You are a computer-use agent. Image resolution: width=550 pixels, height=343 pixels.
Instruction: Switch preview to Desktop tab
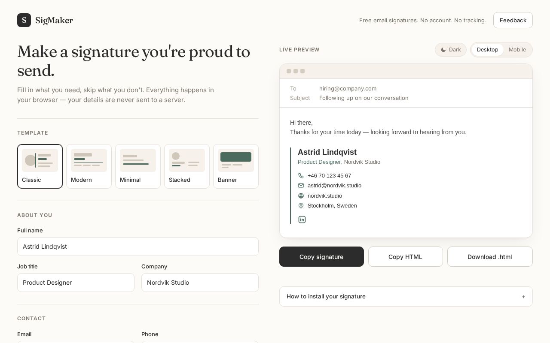tap(487, 50)
